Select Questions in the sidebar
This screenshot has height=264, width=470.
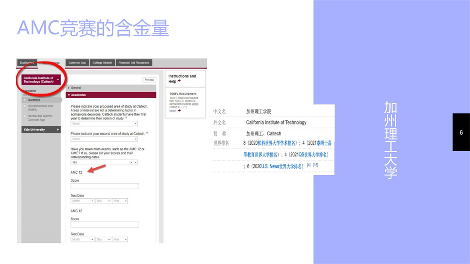click(33, 100)
